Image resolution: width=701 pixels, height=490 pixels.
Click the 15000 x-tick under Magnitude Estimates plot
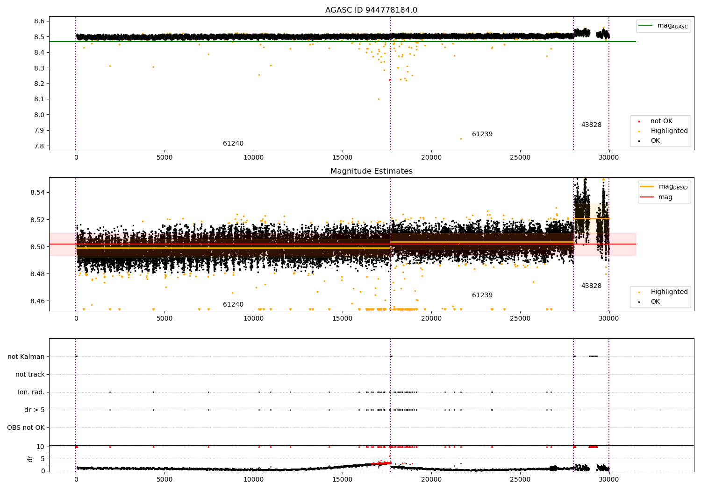[x=343, y=319]
